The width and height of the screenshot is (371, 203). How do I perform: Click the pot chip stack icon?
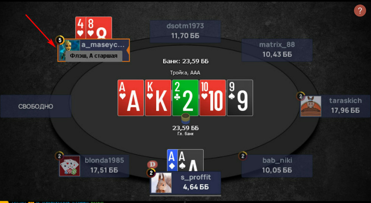click(185, 119)
